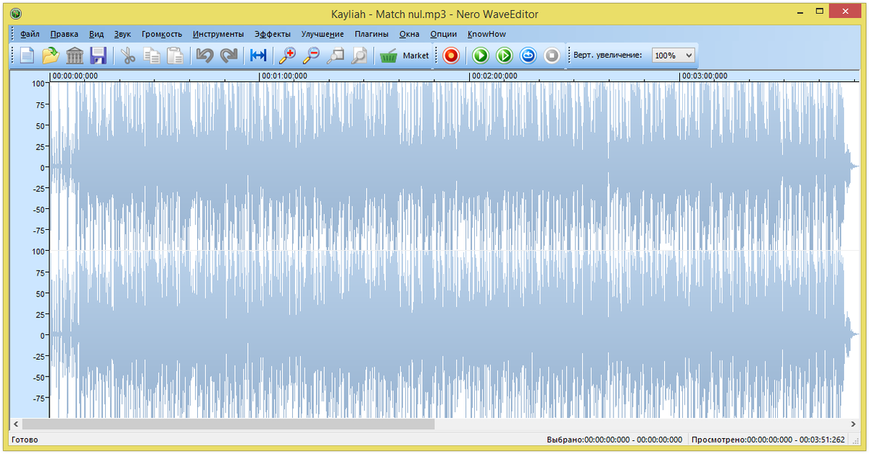870x454 pixels.
Task: Click the Готово status text
Action: [25, 439]
